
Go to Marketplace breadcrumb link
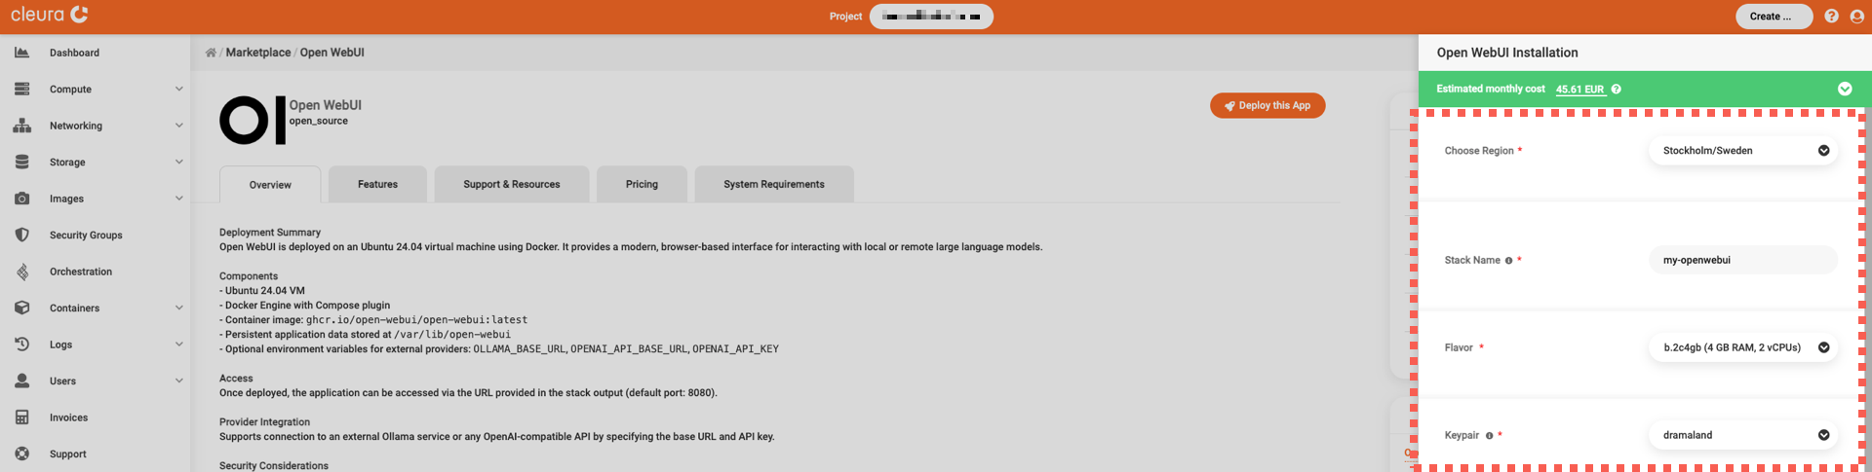coord(258,53)
